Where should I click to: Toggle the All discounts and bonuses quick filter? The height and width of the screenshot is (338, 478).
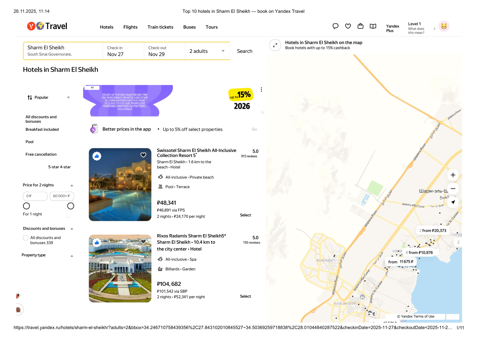[x=41, y=119]
